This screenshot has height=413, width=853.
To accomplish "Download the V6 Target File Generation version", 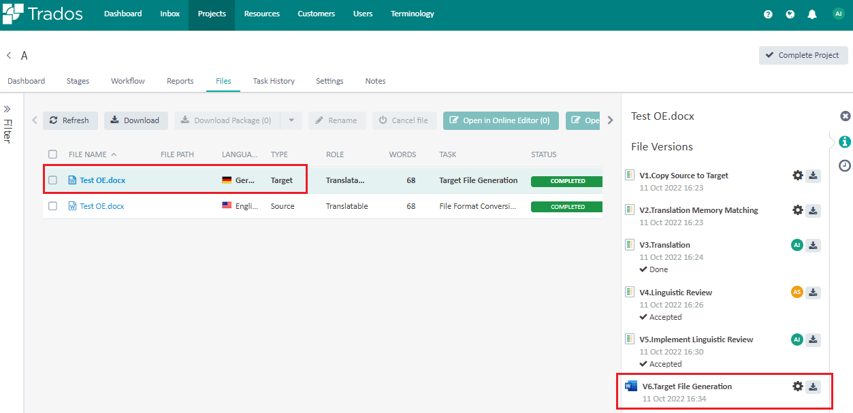I will (x=813, y=386).
